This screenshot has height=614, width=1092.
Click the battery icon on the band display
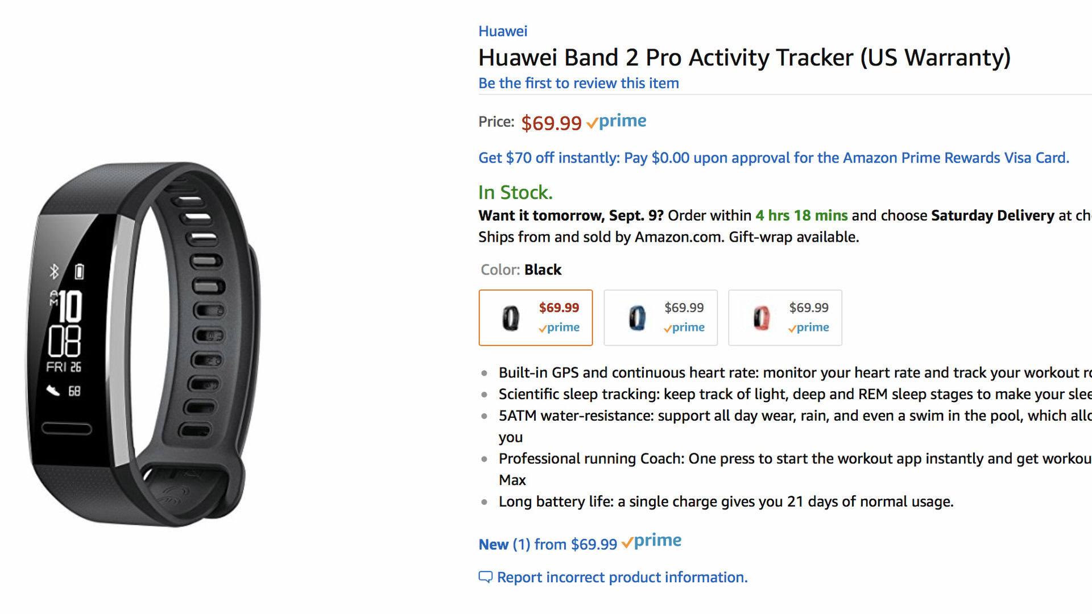point(79,271)
